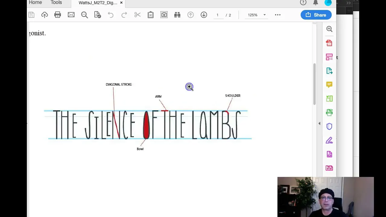Click the document check icon in toolbar
The width and height of the screenshot is (386, 217).
coord(97,15)
